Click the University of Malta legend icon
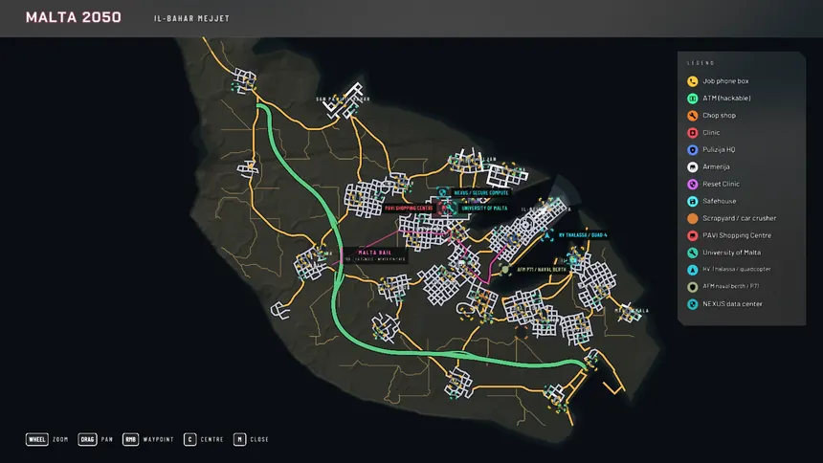Screen dimensions: 823x463 [692, 253]
